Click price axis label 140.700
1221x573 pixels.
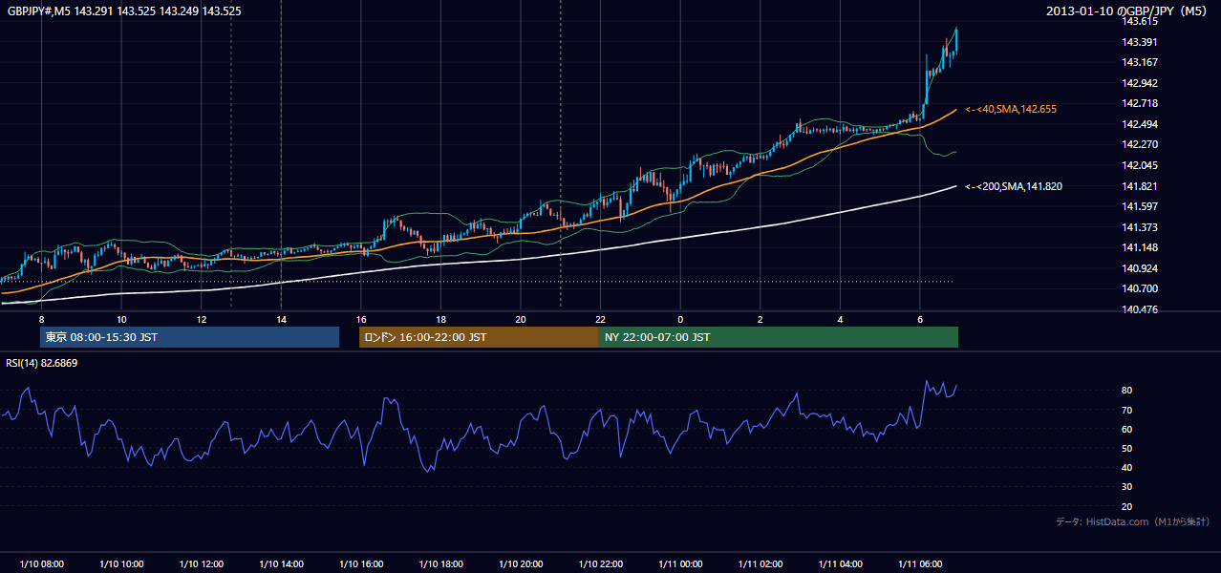click(x=1140, y=289)
